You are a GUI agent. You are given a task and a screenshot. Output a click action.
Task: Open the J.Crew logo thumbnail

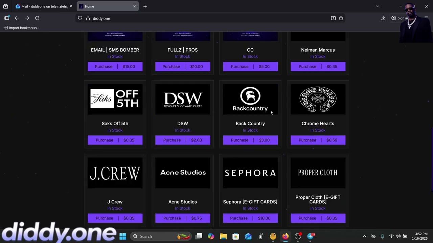(x=115, y=173)
